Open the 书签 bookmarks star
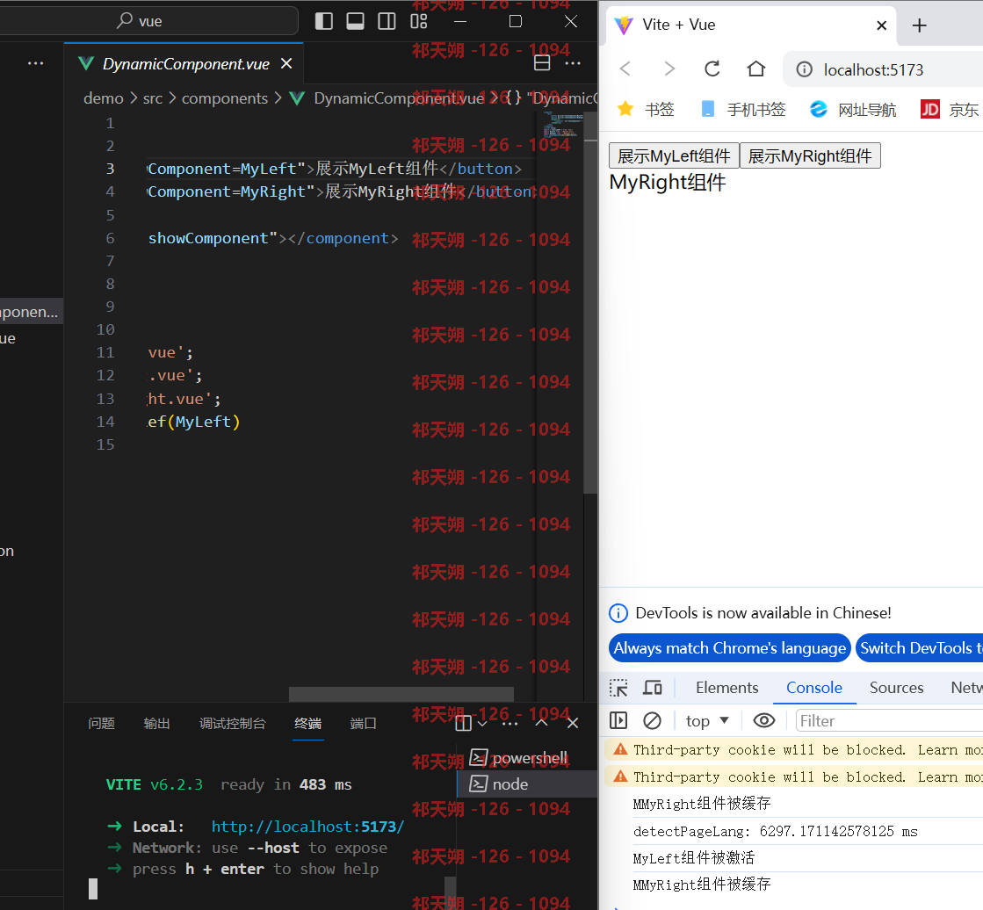983x910 pixels. pos(646,110)
